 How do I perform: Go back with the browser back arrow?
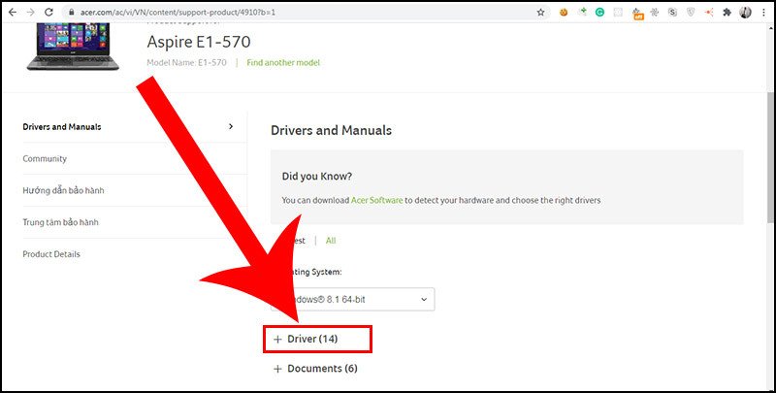point(13,12)
